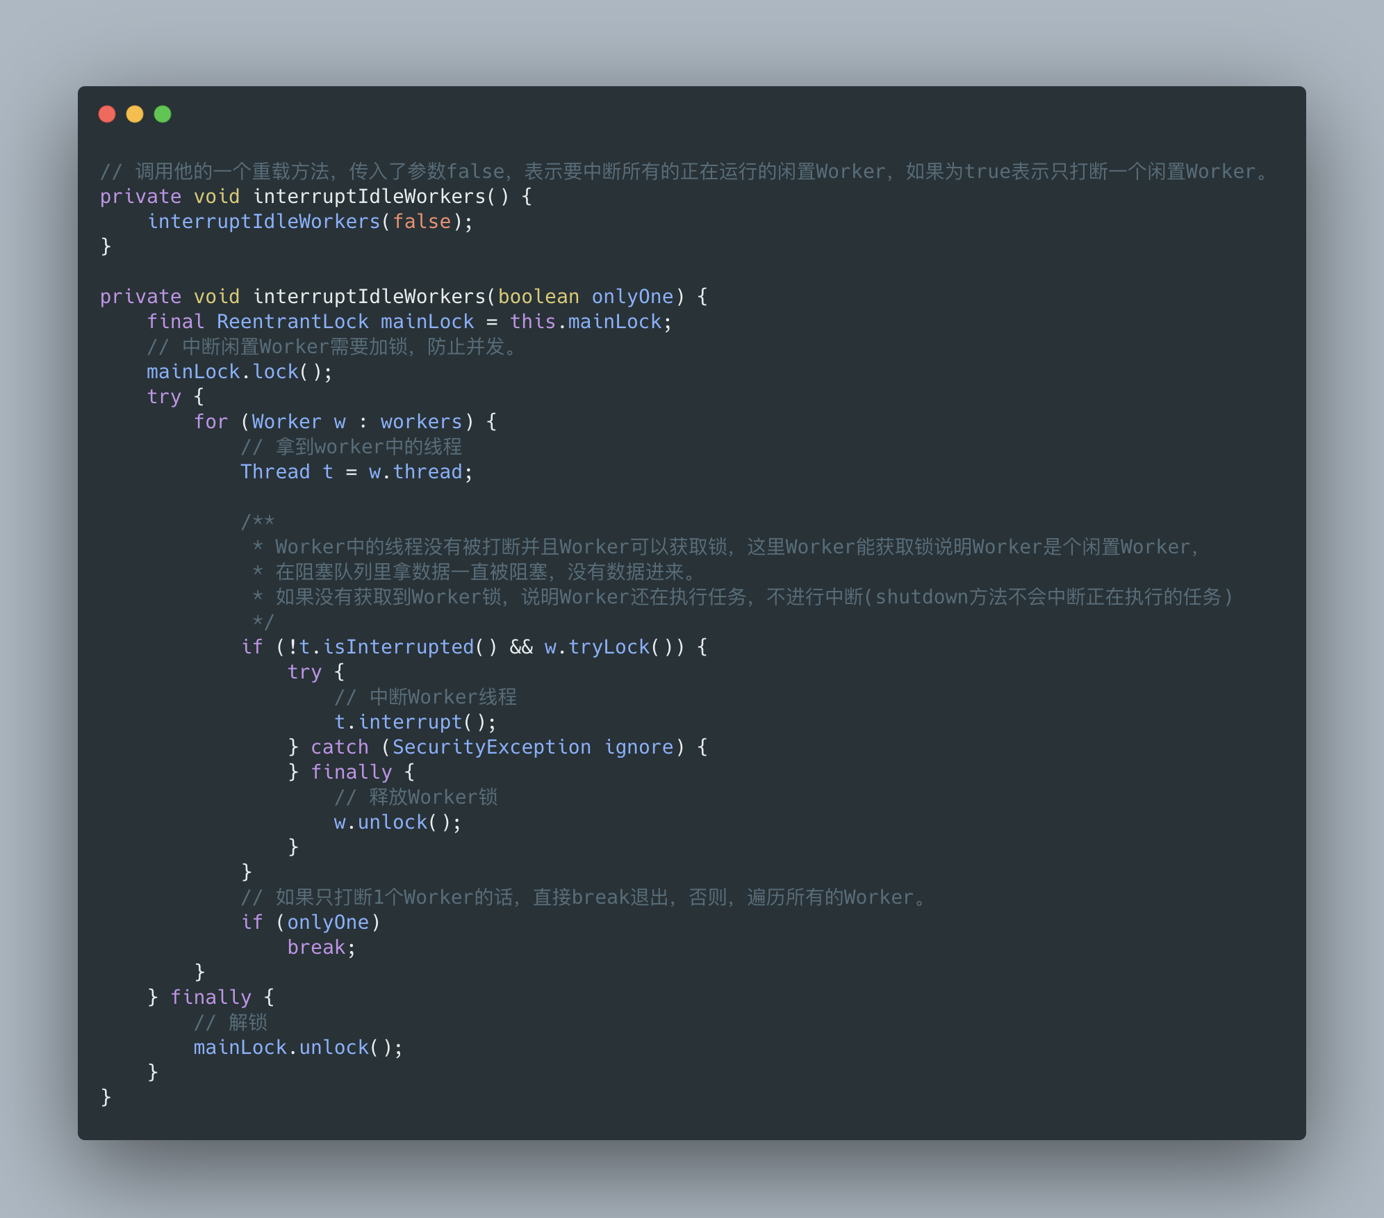Click 'SecurityException' type name
This screenshot has height=1218, width=1384.
pyautogui.click(x=492, y=747)
